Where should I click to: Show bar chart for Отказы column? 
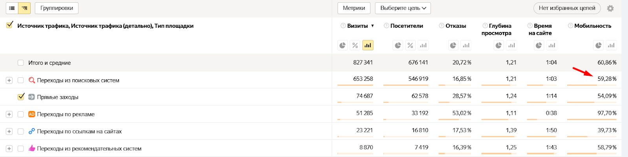[x=466, y=45]
